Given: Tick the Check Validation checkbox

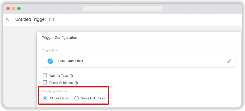Looking at the screenshot, I should (x=45, y=83).
